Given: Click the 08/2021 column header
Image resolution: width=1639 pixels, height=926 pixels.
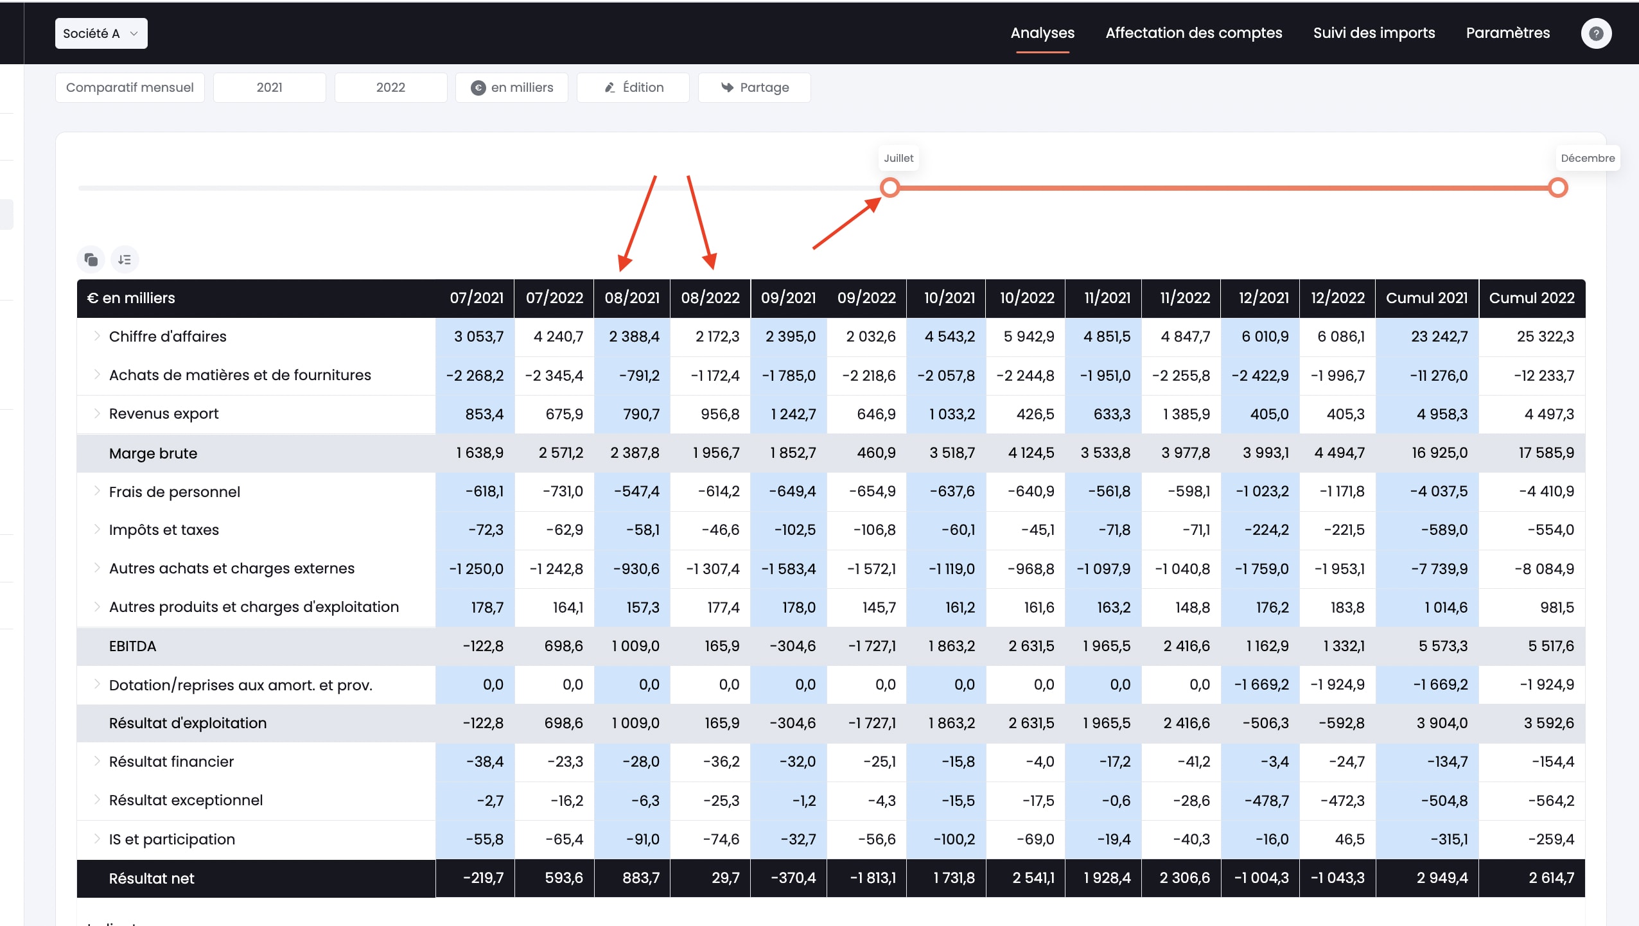Looking at the screenshot, I should (x=632, y=298).
